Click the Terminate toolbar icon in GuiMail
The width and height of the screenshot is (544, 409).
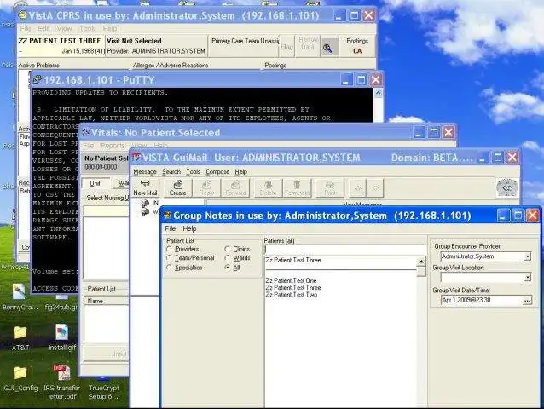point(297,187)
